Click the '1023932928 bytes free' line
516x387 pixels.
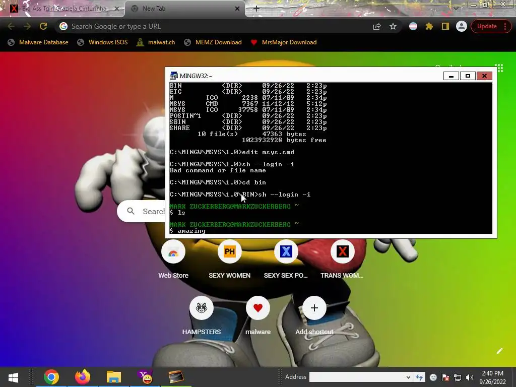[x=284, y=140]
